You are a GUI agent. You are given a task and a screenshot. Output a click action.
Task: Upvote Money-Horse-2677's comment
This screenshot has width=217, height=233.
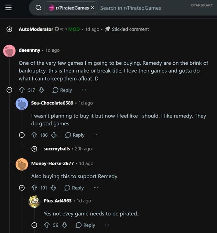[x=34, y=188]
